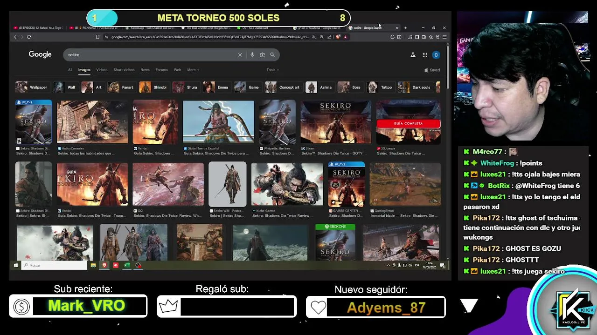Open Excel from the taskbar
This screenshot has width=597, height=335.
126,265
